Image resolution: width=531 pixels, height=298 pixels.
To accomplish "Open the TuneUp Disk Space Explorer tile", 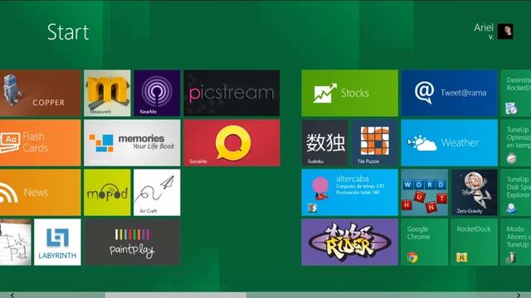I will [516, 192].
